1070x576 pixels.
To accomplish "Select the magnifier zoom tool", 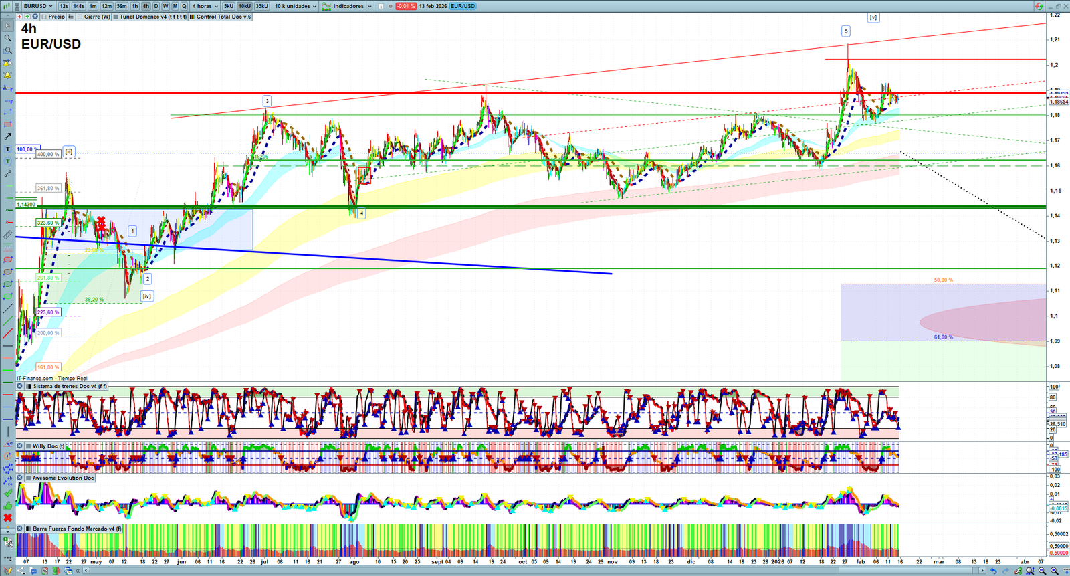I will tap(7, 39).
